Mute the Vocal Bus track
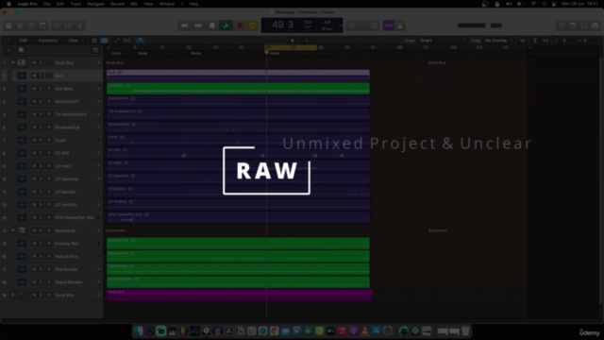Image resolution: width=604 pixels, height=340 pixels. tap(34, 295)
